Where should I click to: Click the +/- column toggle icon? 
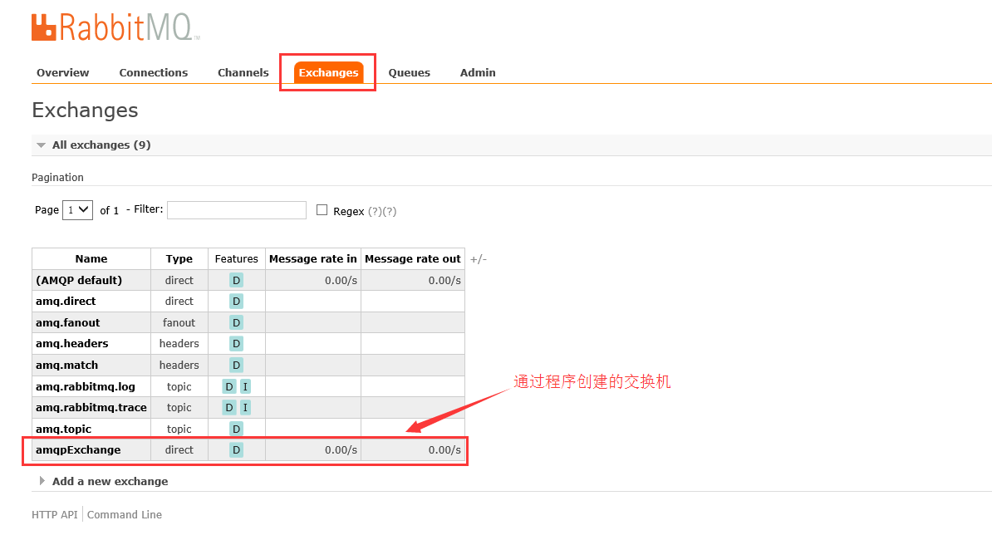[479, 259]
